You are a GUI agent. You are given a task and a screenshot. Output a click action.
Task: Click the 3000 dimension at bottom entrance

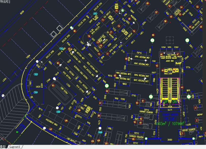pos(170,140)
